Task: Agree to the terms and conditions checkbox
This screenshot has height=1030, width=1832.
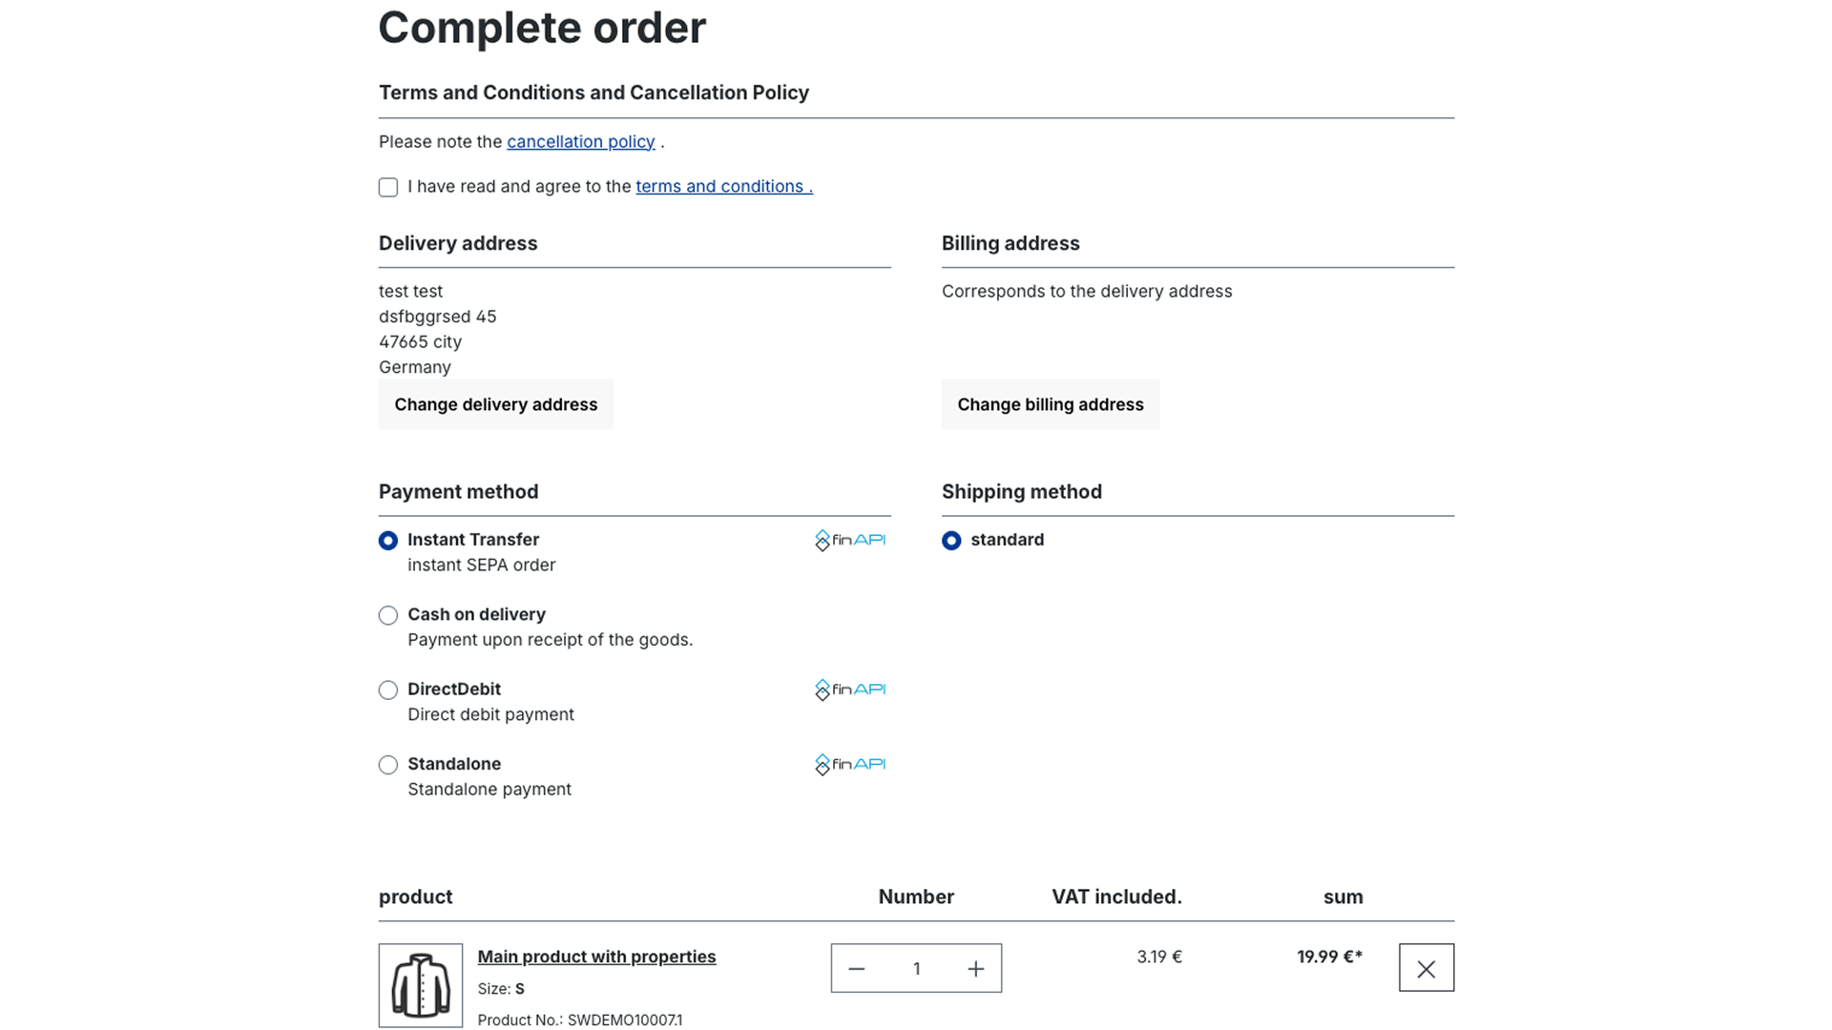Action: 388,187
